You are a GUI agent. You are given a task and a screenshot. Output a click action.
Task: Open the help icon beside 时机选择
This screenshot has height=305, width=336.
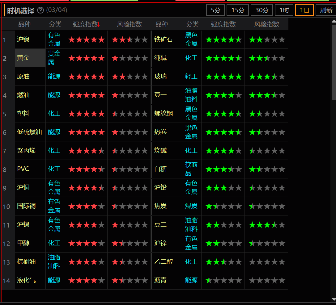[40, 10]
